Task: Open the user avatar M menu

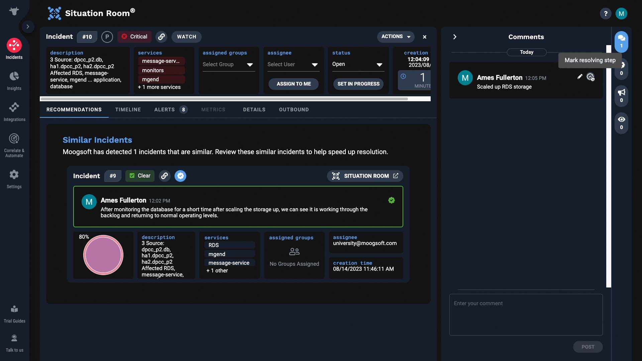Action: pos(621,14)
